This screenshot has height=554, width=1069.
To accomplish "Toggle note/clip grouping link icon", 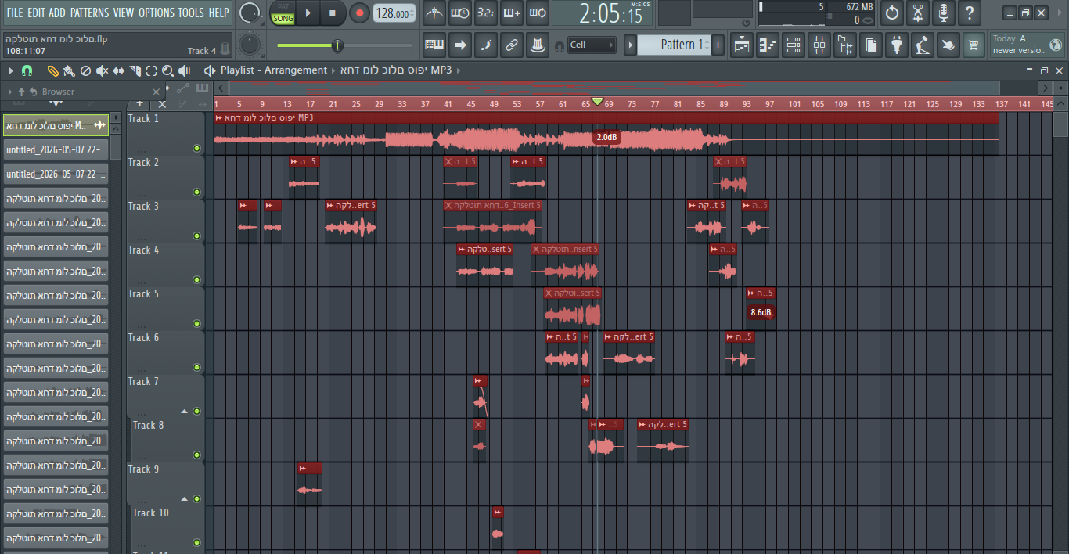I will (512, 45).
